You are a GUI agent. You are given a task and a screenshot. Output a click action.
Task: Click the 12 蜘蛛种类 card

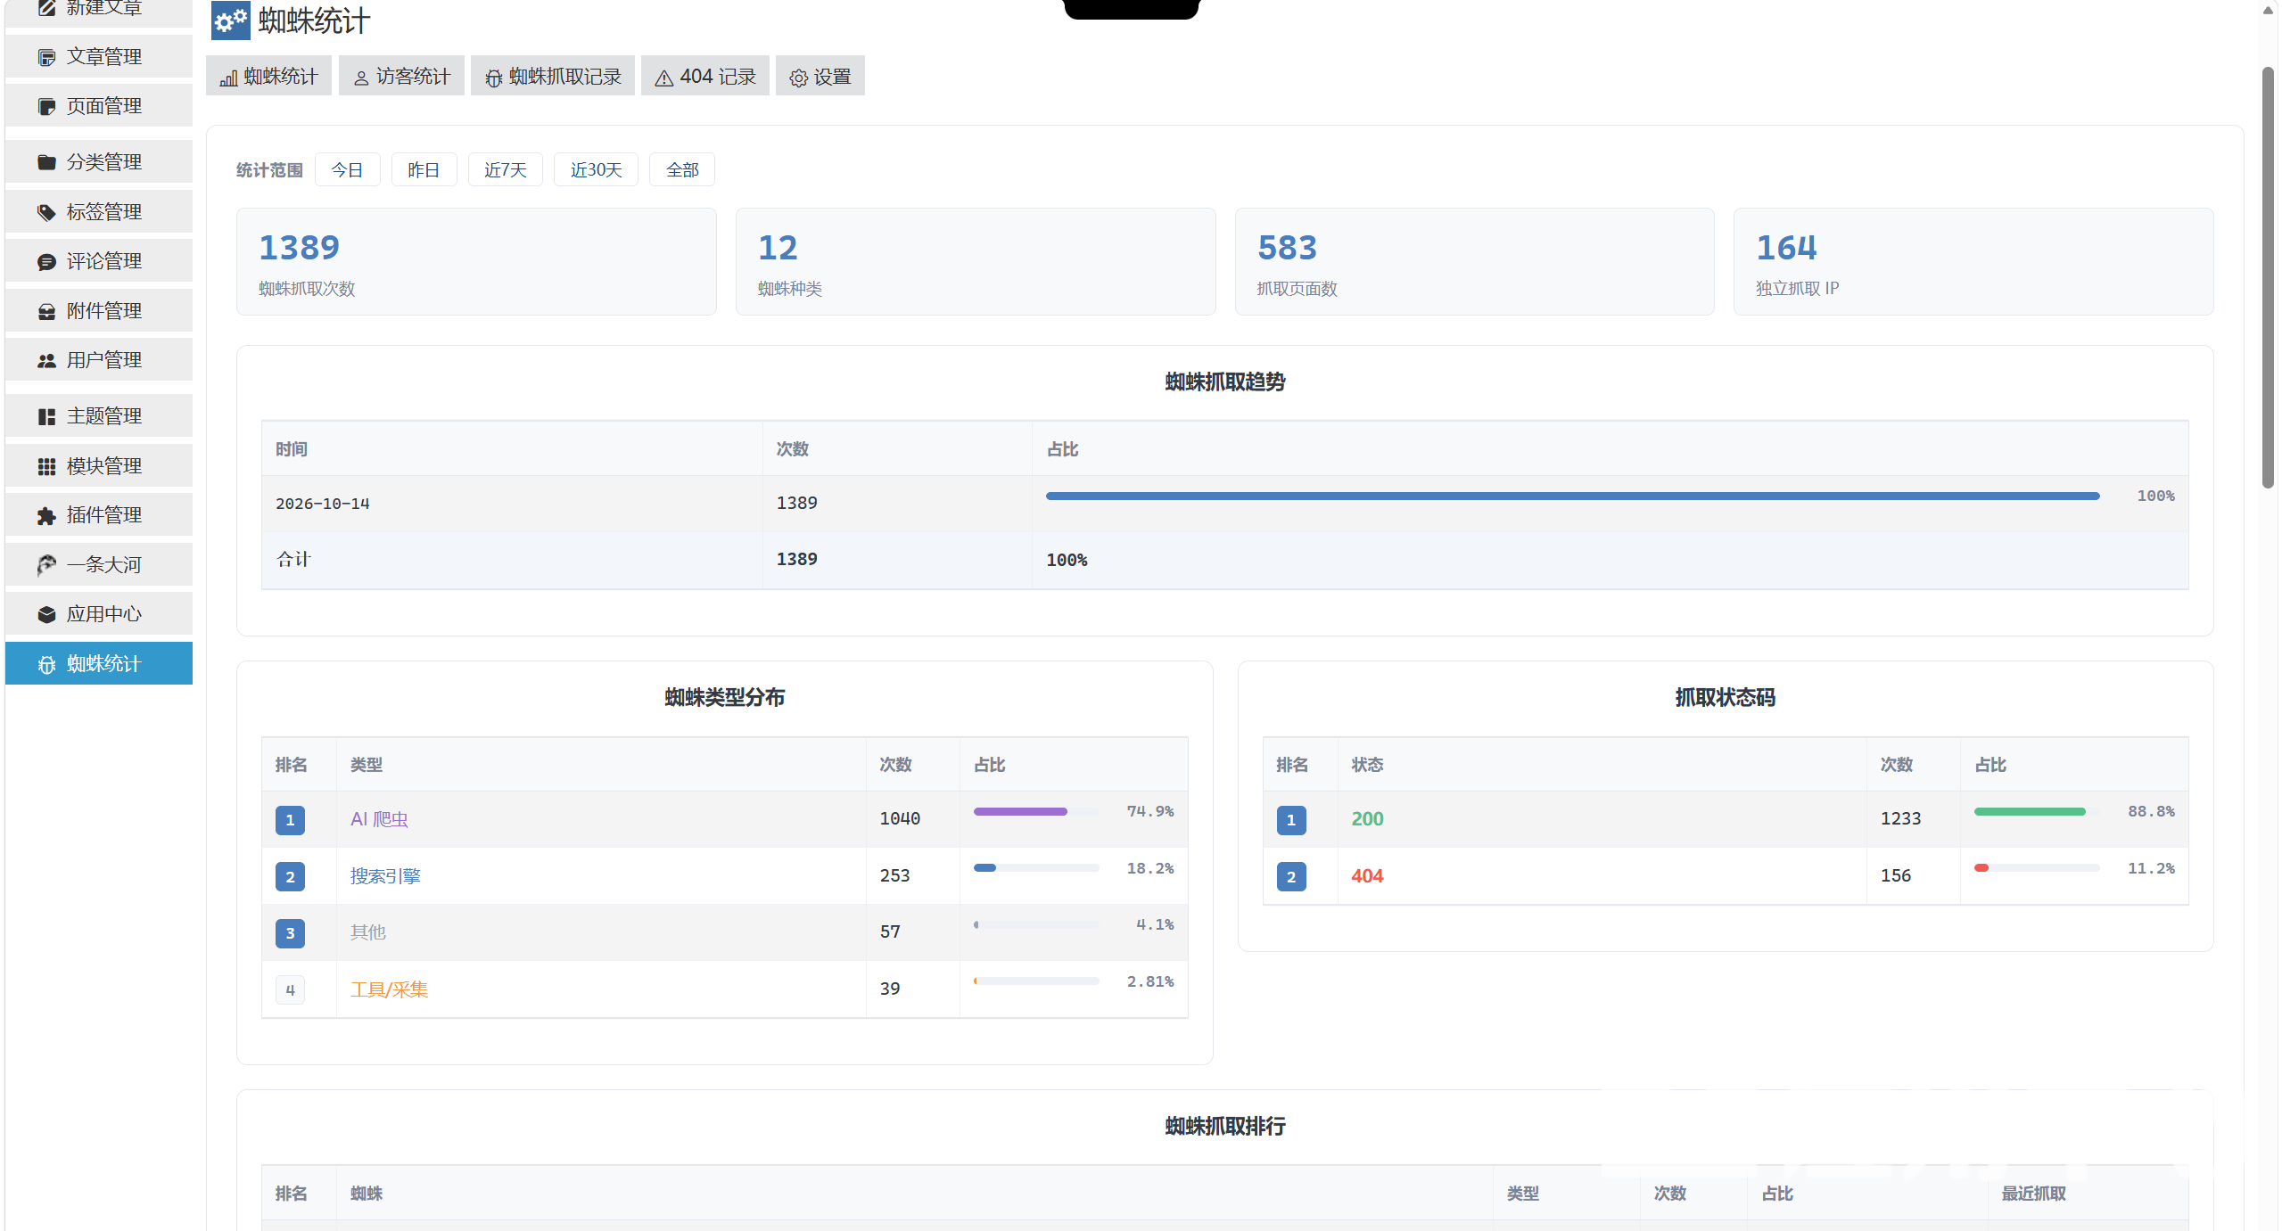click(976, 262)
